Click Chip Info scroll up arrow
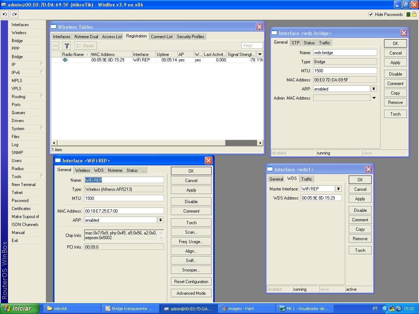This screenshot has width=419, height=314. 161,233
